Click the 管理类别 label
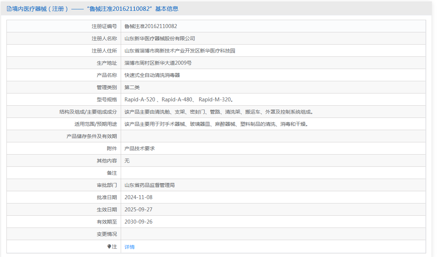Image resolution: width=438 pixels, height=257 pixels. coord(107,87)
